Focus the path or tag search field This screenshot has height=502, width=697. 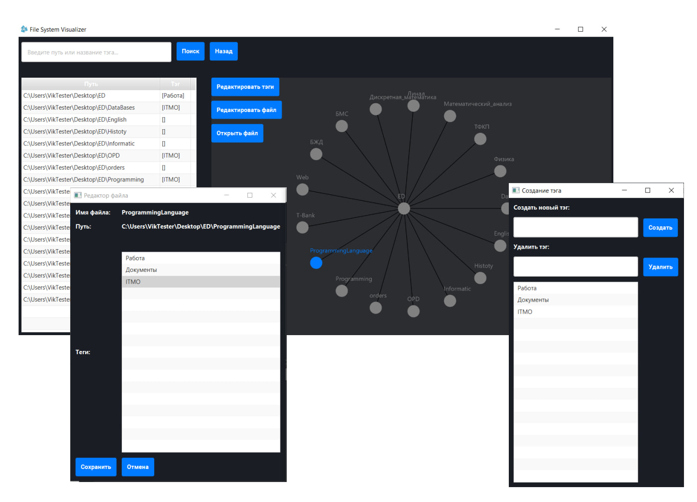click(96, 52)
